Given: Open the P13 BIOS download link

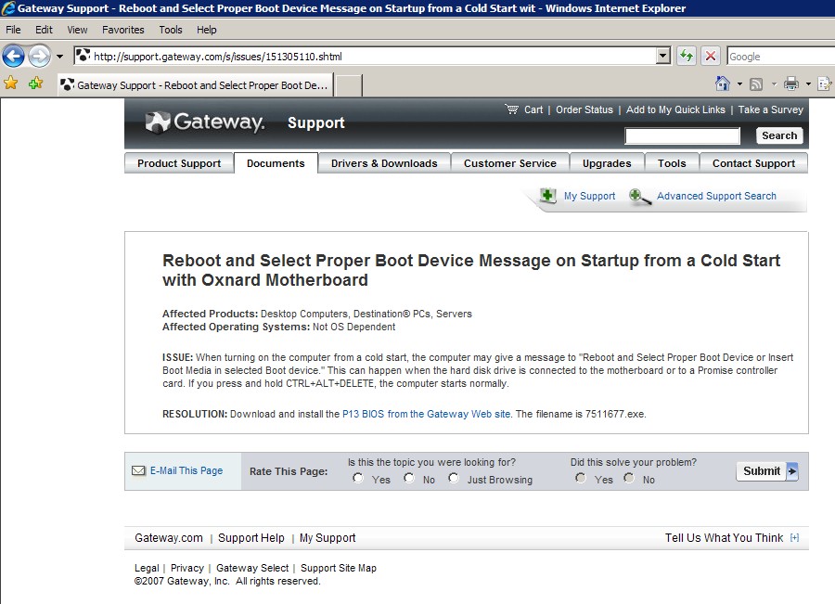Looking at the screenshot, I should click(426, 414).
